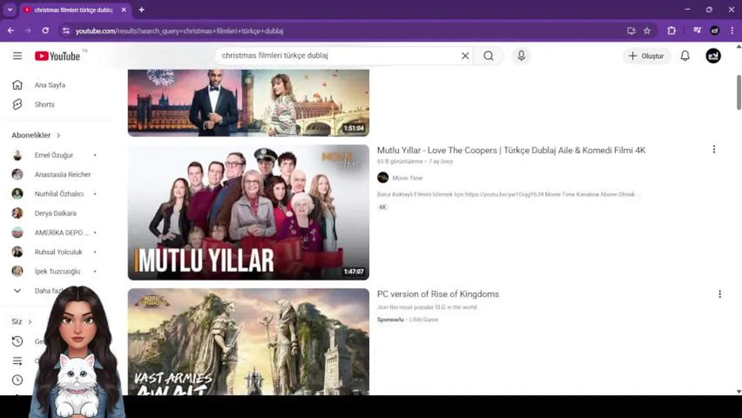The height and width of the screenshot is (418, 742).
Task: Reload the page with refresh icon
Action: [x=45, y=31]
